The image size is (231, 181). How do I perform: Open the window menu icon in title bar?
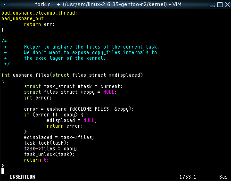[4, 4]
